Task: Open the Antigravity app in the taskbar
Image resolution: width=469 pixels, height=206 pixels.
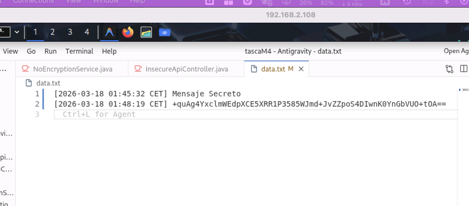Action: [109, 32]
